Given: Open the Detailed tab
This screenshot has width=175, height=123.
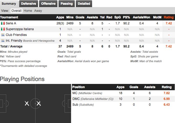Looking at the screenshot, I should pos(84,4).
